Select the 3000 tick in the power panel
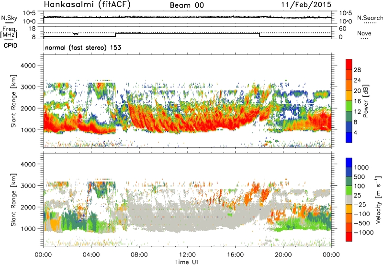This screenshot has height=265, width=383. 29,87
